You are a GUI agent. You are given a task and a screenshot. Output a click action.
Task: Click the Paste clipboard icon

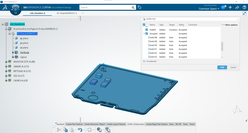pos(72,130)
